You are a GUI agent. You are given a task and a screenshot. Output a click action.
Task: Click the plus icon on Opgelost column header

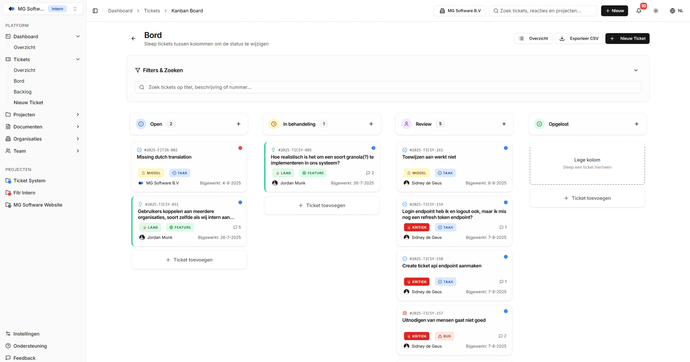[637, 124]
